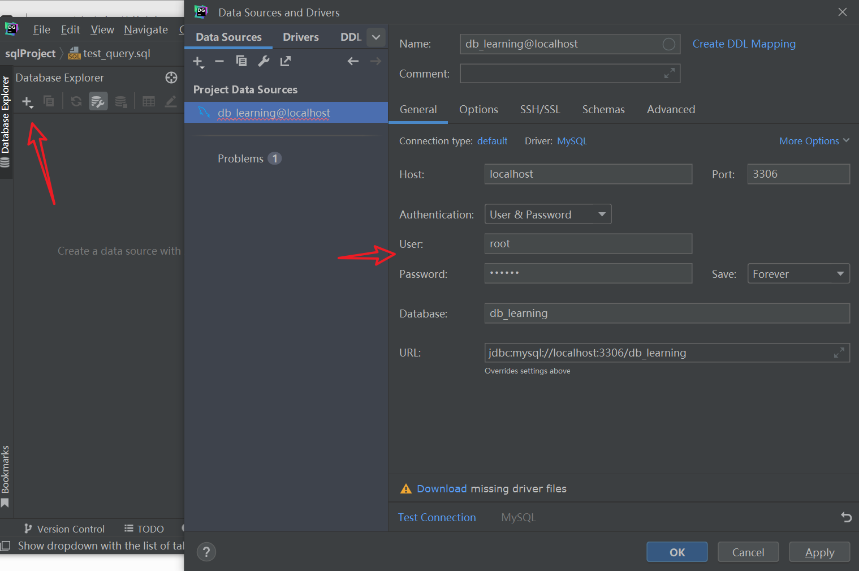Image resolution: width=859 pixels, height=571 pixels.
Task: Expand the URL field editor
Action: pyautogui.click(x=839, y=353)
